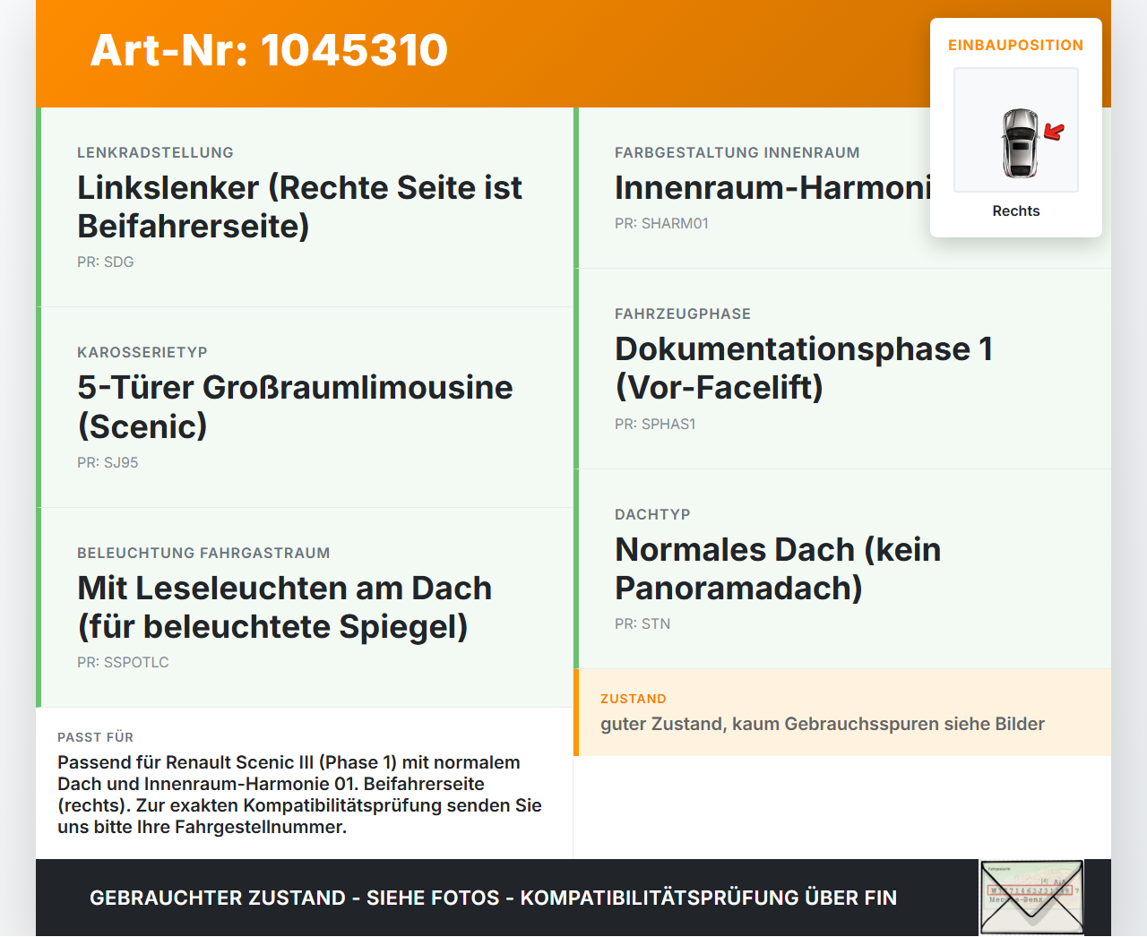Select the 'Innenraum-Harmoni' value text
Viewport: 1147px width, 937px height.
click(772, 188)
